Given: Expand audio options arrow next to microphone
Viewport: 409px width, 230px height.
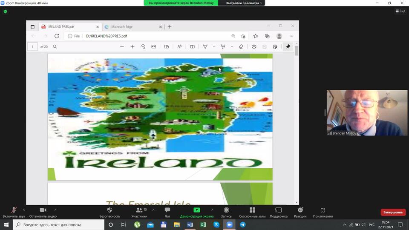Looking at the screenshot, I should [24, 210].
